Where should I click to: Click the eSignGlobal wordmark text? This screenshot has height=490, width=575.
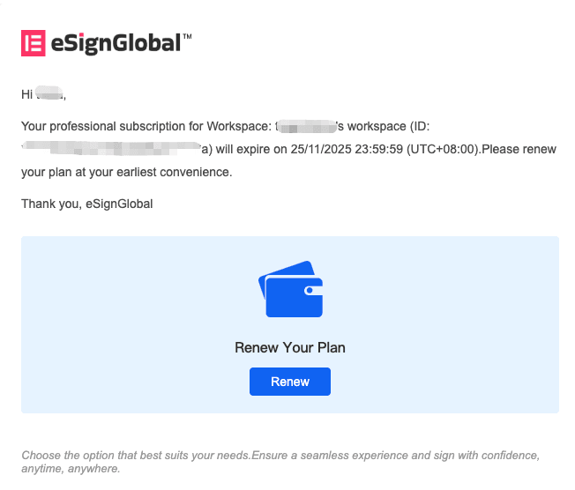[113, 42]
